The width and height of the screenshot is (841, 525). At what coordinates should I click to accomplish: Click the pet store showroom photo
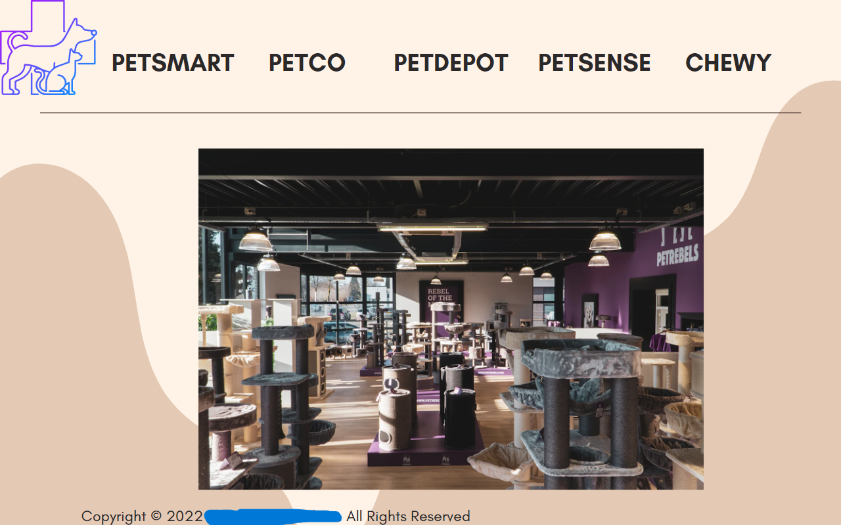click(x=451, y=319)
